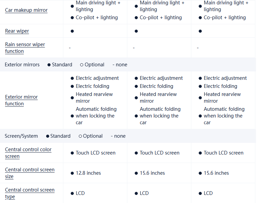Click Electric folding in the first column

click(92, 86)
